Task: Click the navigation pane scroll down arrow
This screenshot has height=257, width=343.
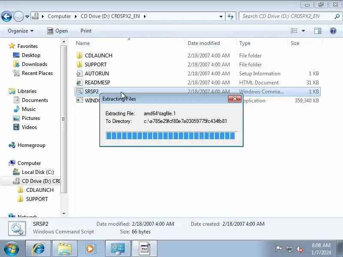Action: coord(63,213)
